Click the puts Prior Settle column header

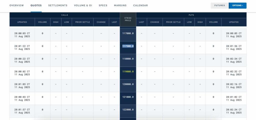pos(173,22)
